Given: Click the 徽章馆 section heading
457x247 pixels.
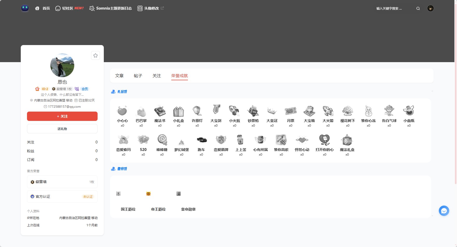Looking at the screenshot, I should click(x=119, y=169).
